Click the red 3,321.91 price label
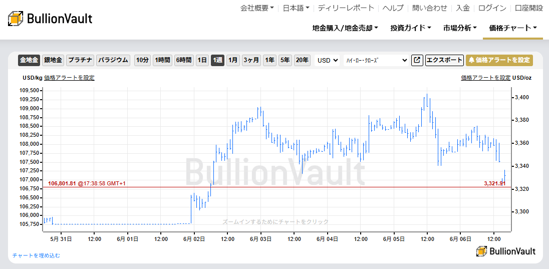The image size is (549, 269). pos(495,183)
